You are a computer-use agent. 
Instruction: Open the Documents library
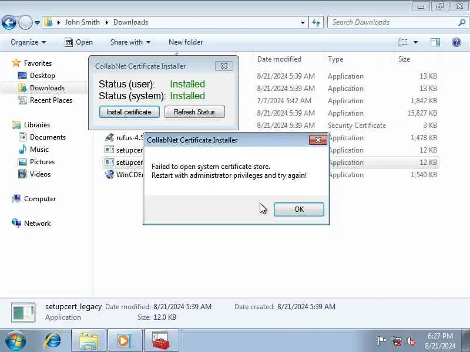pyautogui.click(x=48, y=137)
